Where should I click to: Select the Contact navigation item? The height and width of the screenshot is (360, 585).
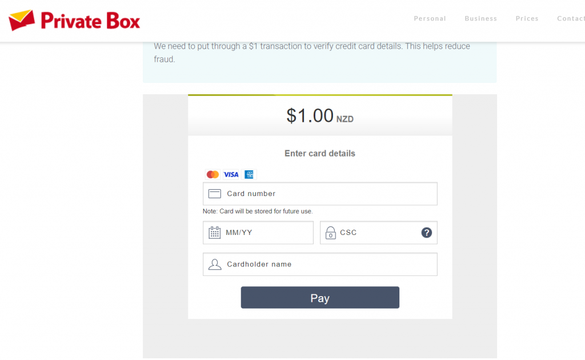(570, 18)
